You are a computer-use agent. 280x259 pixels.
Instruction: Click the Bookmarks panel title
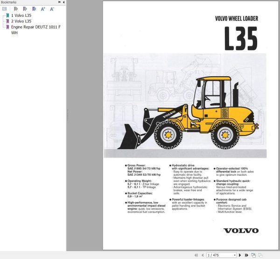coord(8,2)
